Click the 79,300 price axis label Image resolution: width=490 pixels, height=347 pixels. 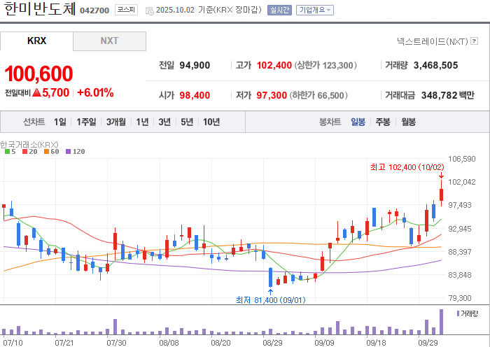coord(460,298)
